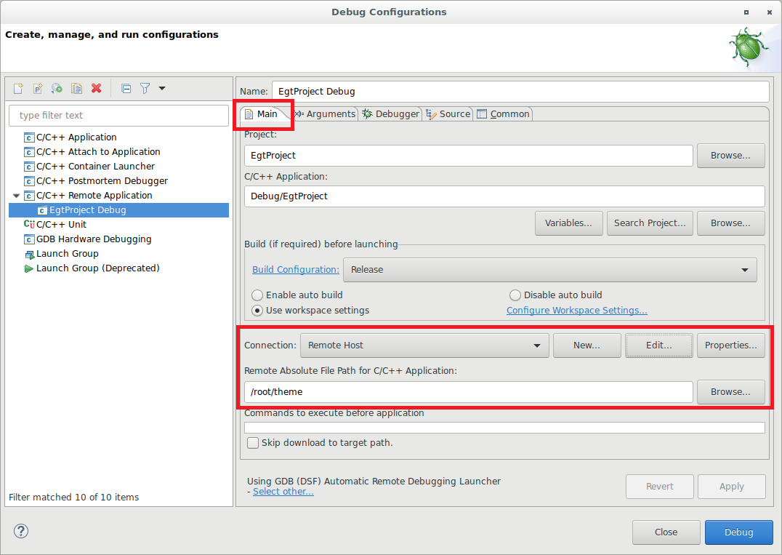Click New to create a connection
782x555 pixels.
(586, 346)
